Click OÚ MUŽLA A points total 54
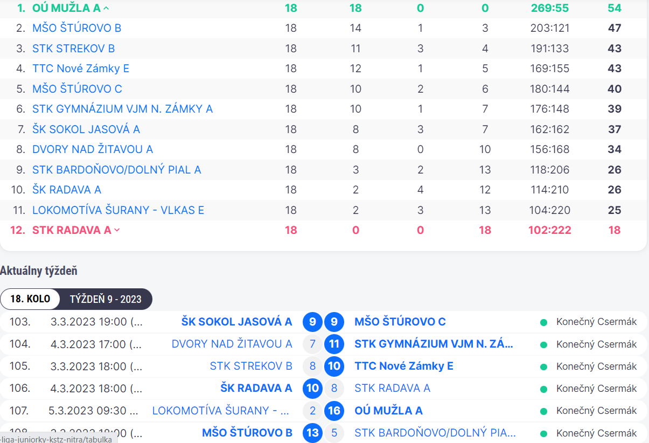Image resolution: width=649 pixels, height=443 pixels. (615, 8)
